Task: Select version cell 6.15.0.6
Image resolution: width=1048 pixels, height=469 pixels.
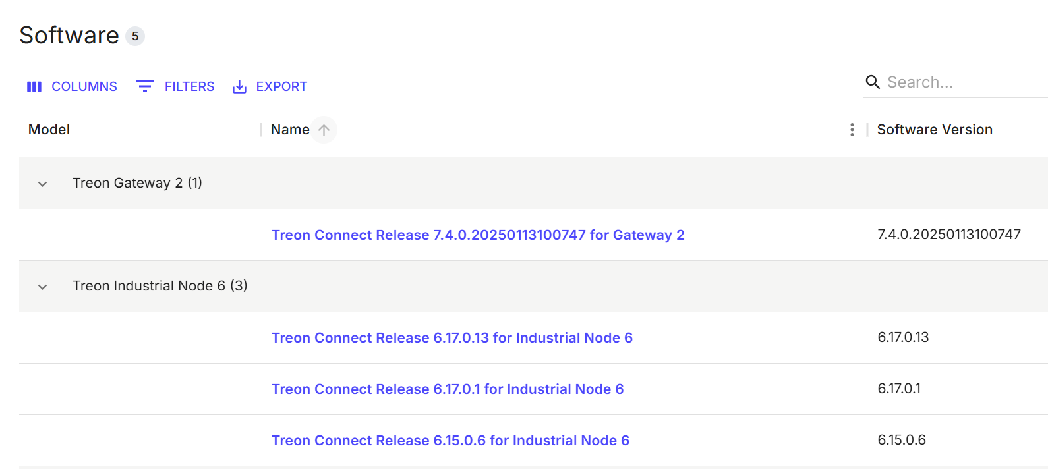Action: pos(902,440)
